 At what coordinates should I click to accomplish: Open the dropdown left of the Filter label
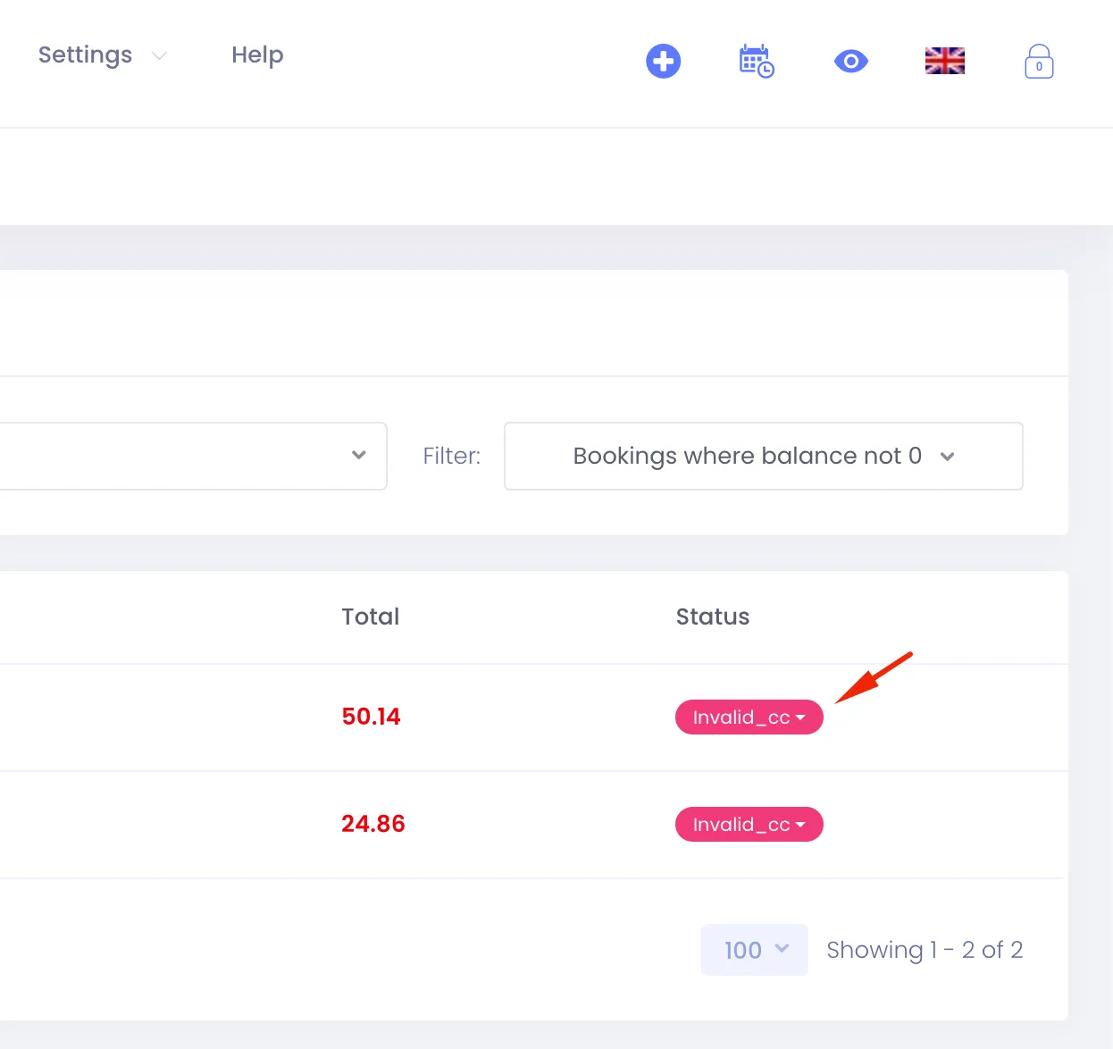(x=193, y=456)
